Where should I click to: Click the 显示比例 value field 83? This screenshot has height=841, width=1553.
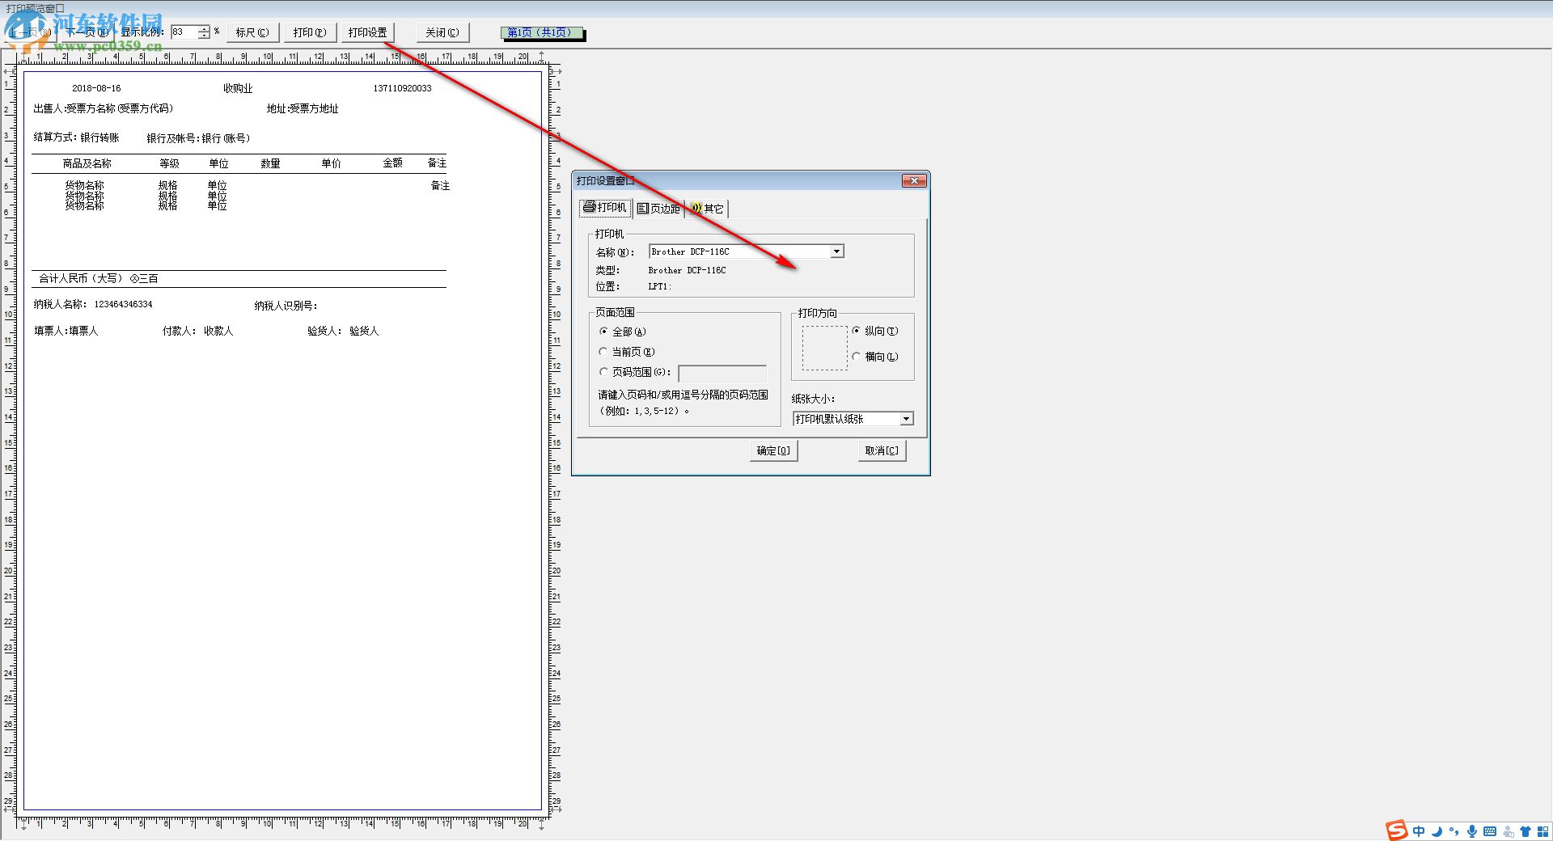(x=184, y=32)
